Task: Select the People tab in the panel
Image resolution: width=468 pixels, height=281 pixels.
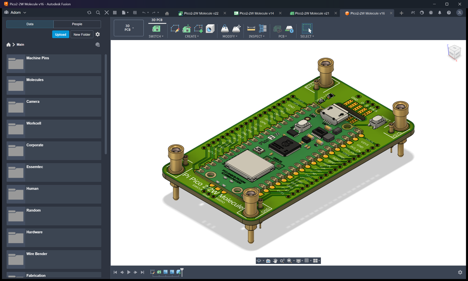Action: (x=77, y=24)
